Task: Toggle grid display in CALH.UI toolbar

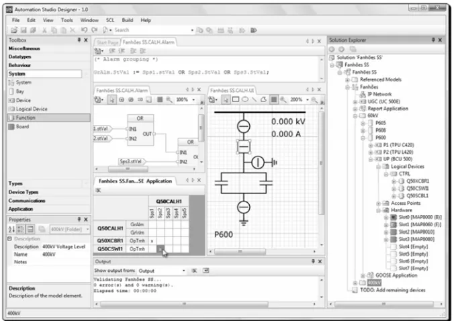Action: (273, 99)
